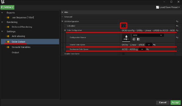Check the Disable Tone Curve checkbox
This screenshot has width=182, height=106.
coord(123,54)
